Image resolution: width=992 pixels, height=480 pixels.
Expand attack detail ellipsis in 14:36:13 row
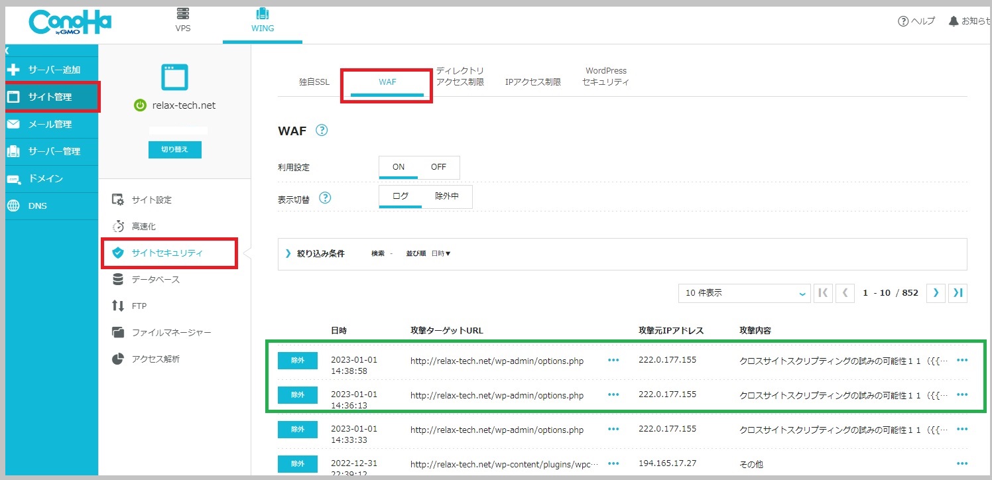point(962,394)
